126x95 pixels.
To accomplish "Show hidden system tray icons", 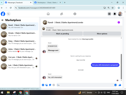I will tap(96, 92).
